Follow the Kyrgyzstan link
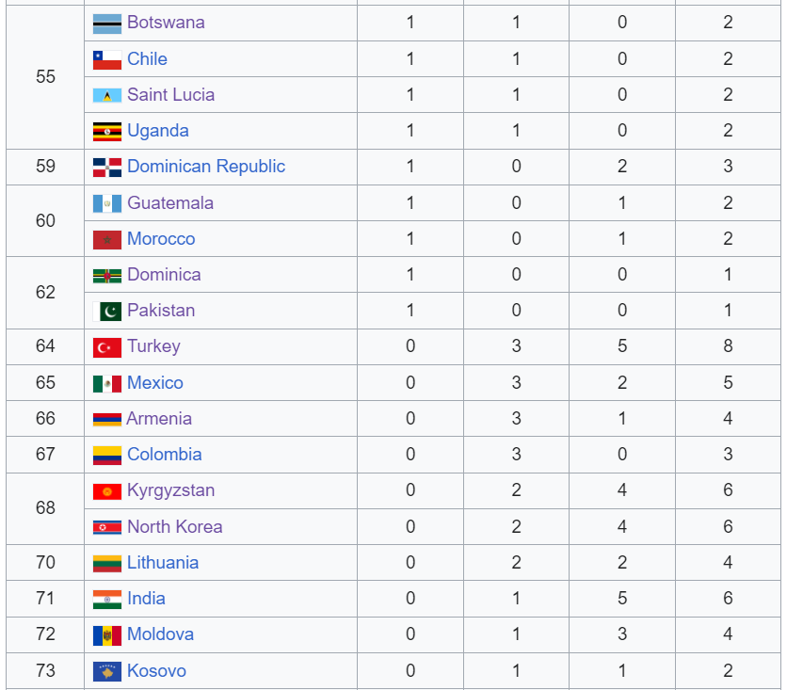The image size is (787, 690). coord(171,490)
